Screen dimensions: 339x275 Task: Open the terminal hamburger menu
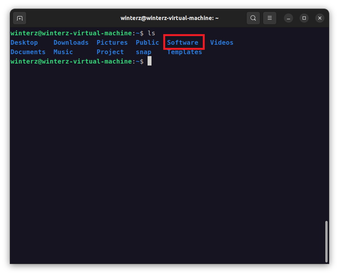pos(269,18)
